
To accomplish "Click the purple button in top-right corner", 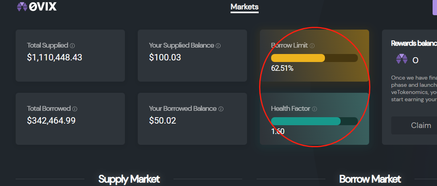I will pyautogui.click(x=434, y=7).
